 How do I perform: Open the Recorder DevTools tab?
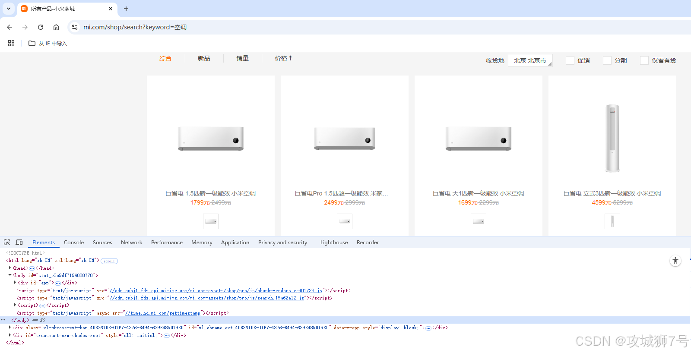click(368, 243)
